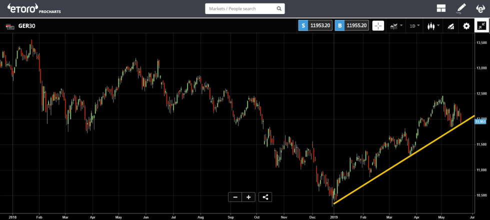Open the 1D timeframe dropdown
The image size is (490, 220).
[414, 26]
